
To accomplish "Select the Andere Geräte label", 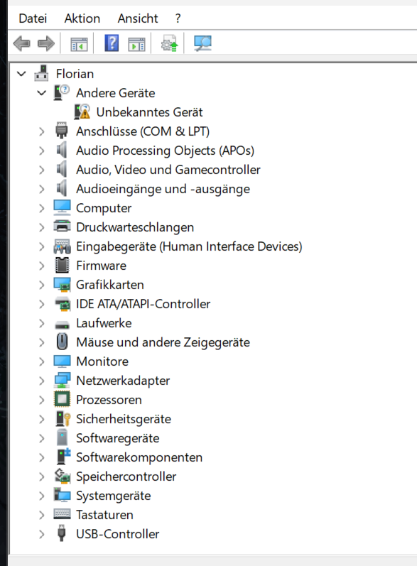I will 116,93.
